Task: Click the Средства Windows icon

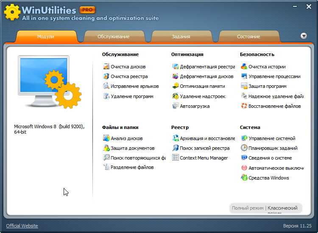Action: [x=244, y=177]
